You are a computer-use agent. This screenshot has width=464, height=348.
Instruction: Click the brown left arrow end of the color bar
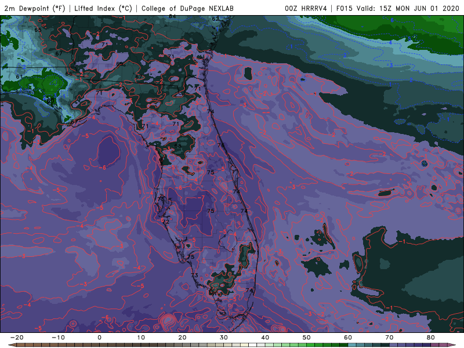pyautogui.click(x=12, y=345)
